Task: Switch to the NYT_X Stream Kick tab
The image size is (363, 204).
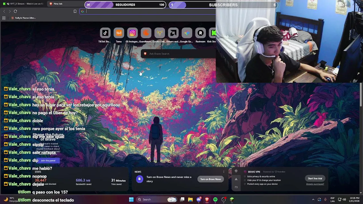Action: tap(23, 4)
